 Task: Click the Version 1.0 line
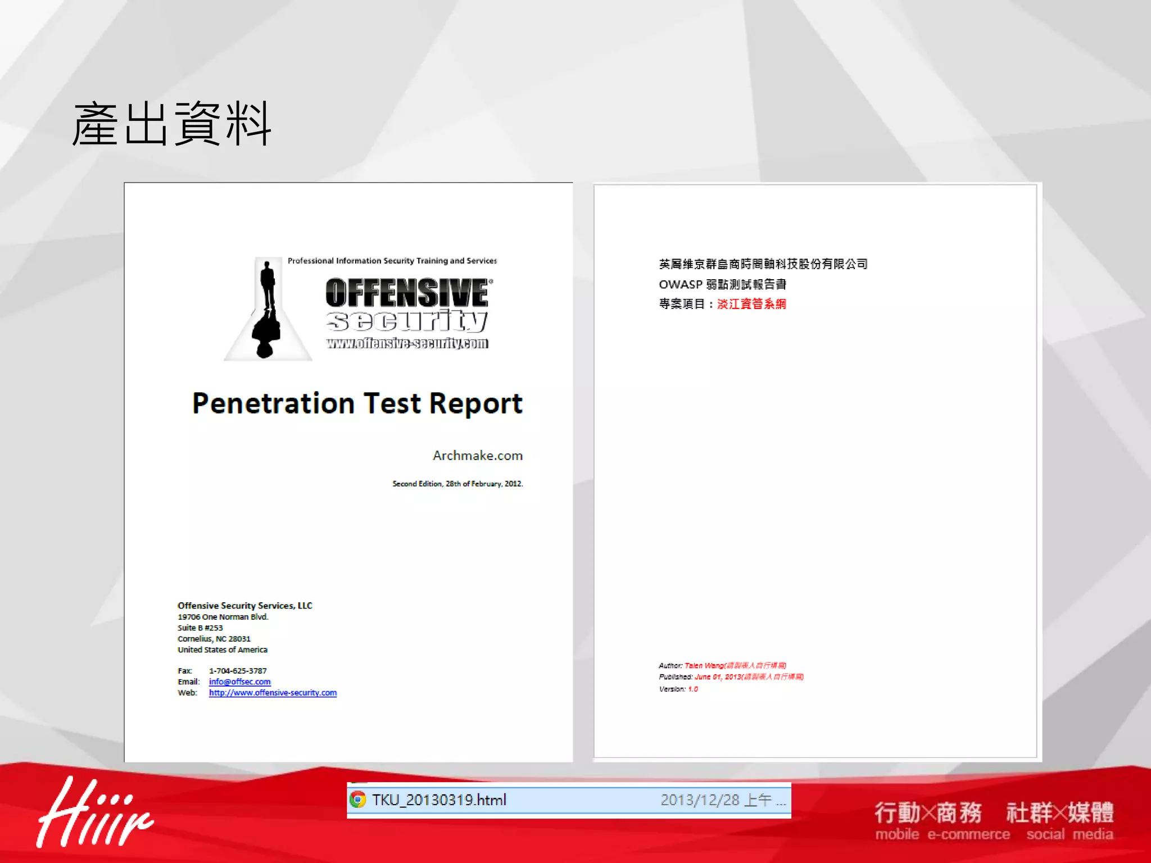pos(678,689)
